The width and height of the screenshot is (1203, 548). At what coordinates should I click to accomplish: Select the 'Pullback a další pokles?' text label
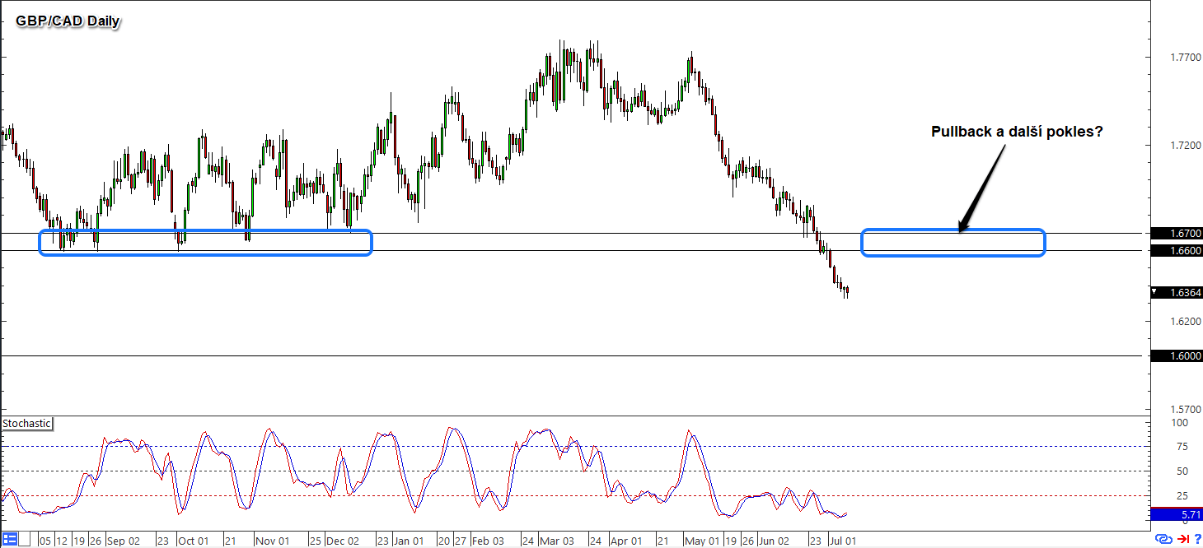click(1017, 132)
